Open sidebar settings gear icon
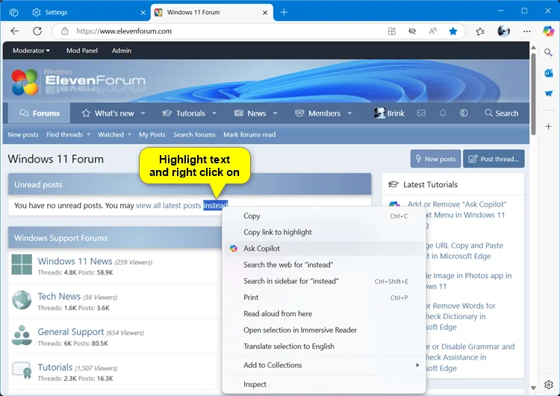The height and width of the screenshot is (396, 560). tap(549, 385)
